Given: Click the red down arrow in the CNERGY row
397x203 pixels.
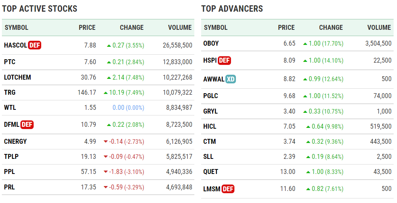Looking at the screenshot, I should click(105, 141).
